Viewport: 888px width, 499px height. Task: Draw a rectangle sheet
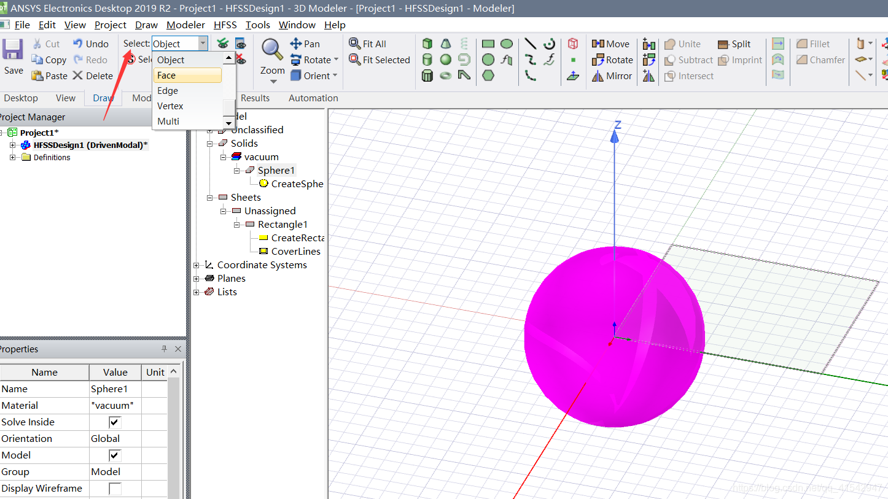point(488,44)
